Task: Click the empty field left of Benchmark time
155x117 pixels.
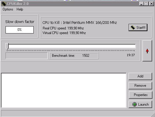Action: click(x=26, y=56)
